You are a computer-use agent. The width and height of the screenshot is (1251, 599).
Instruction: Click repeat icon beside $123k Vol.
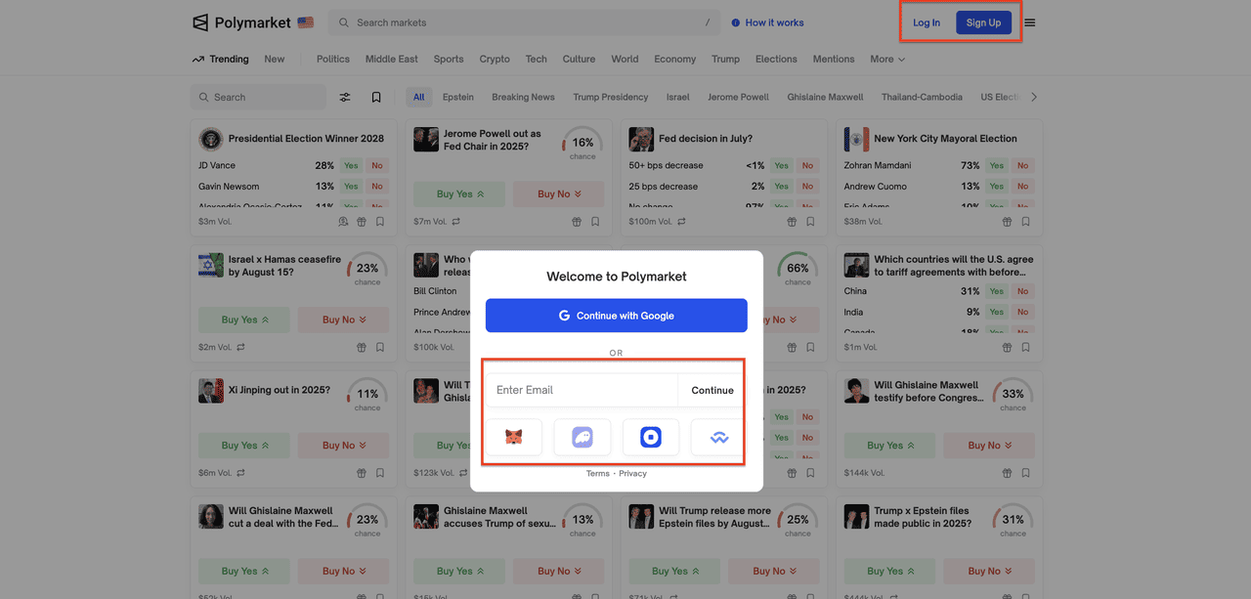464,473
